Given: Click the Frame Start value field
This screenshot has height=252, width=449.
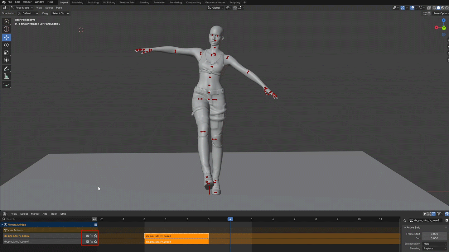Looking at the screenshot, I should click(434, 234).
